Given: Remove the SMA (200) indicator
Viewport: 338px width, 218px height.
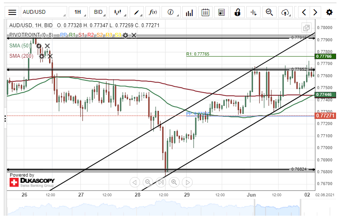Looking at the screenshot, I should pos(49,56).
